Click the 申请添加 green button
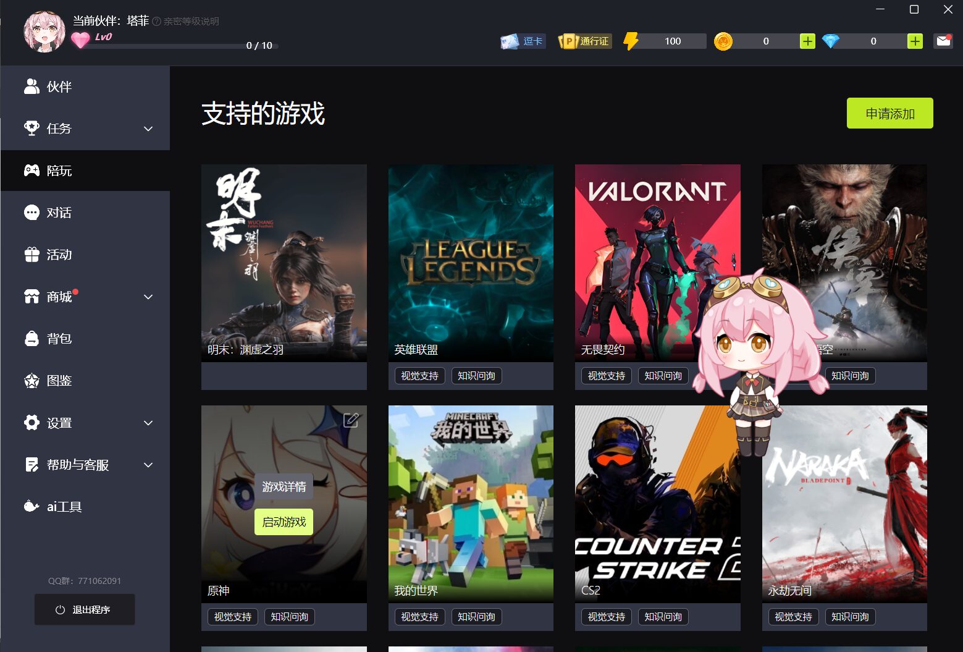This screenshot has width=963, height=652. (x=889, y=113)
